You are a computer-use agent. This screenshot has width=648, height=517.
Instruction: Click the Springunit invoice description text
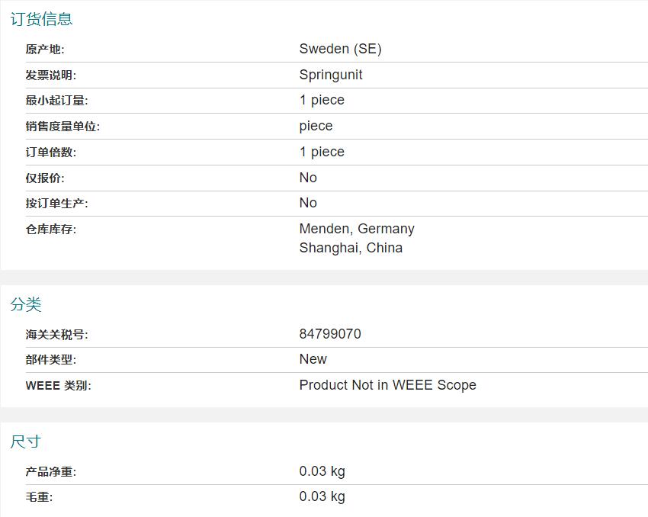(331, 75)
